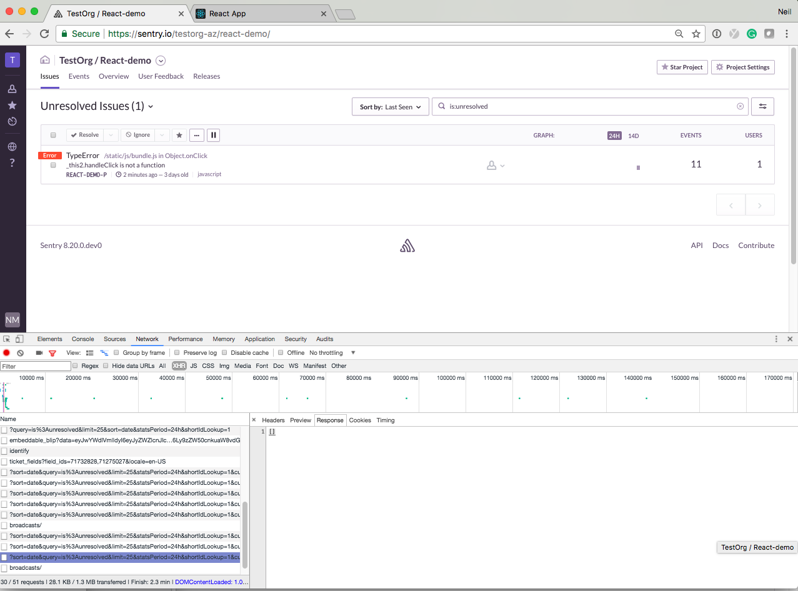This screenshot has height=591, width=798.
Task: Open the organization home icon beside TestOrg
Action: [45, 60]
